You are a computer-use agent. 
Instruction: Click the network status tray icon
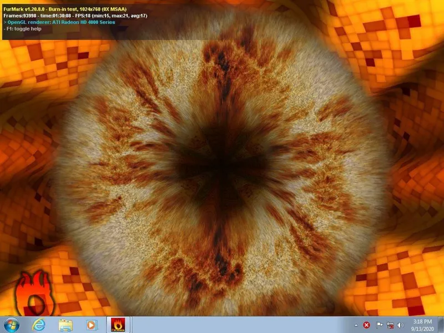pyautogui.click(x=390, y=325)
